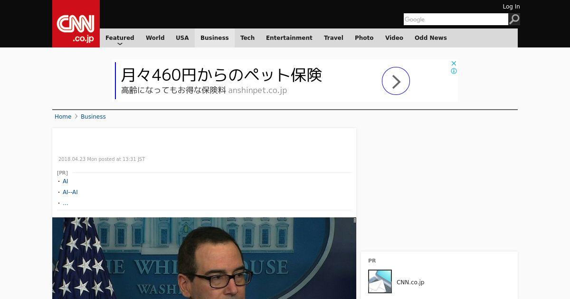
Task: Open the Travel section
Action: pos(333,38)
